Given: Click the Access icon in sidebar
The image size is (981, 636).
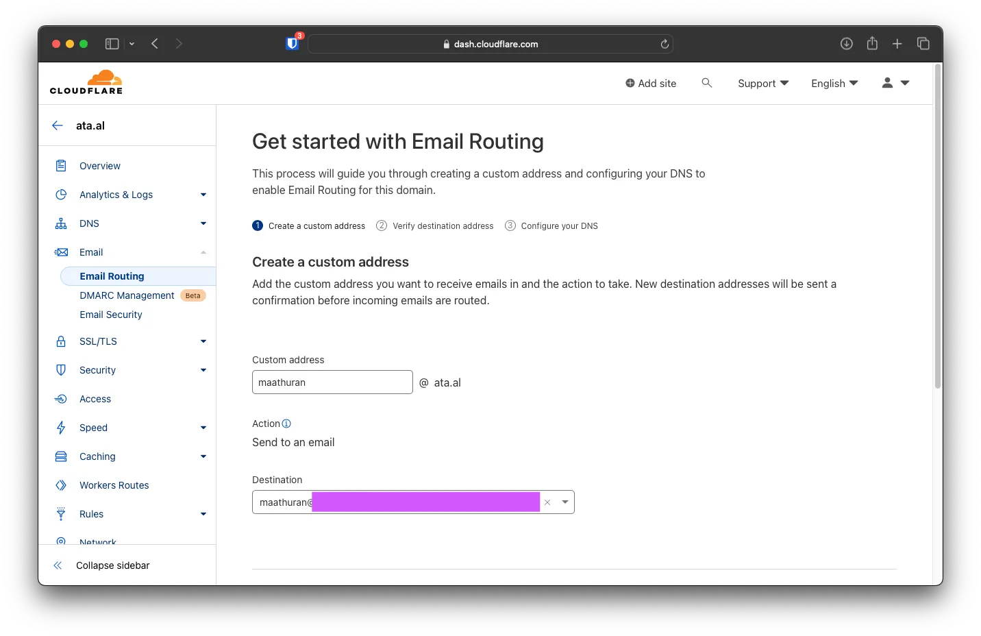Looking at the screenshot, I should [x=61, y=399].
